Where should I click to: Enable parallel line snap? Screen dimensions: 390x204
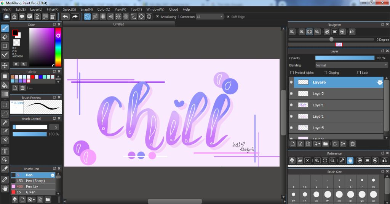click(95, 17)
